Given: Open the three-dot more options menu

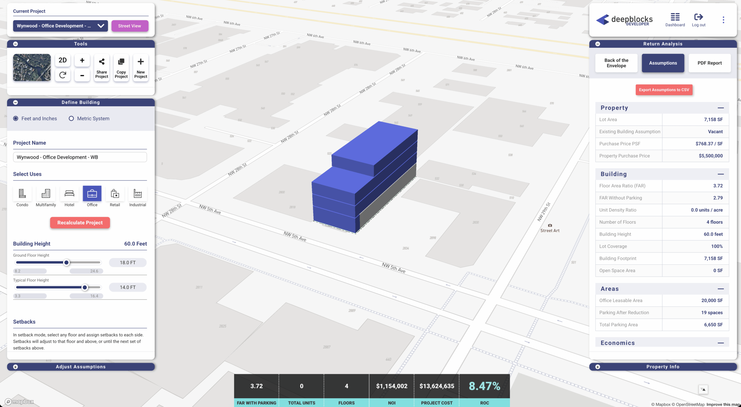Looking at the screenshot, I should (x=723, y=20).
